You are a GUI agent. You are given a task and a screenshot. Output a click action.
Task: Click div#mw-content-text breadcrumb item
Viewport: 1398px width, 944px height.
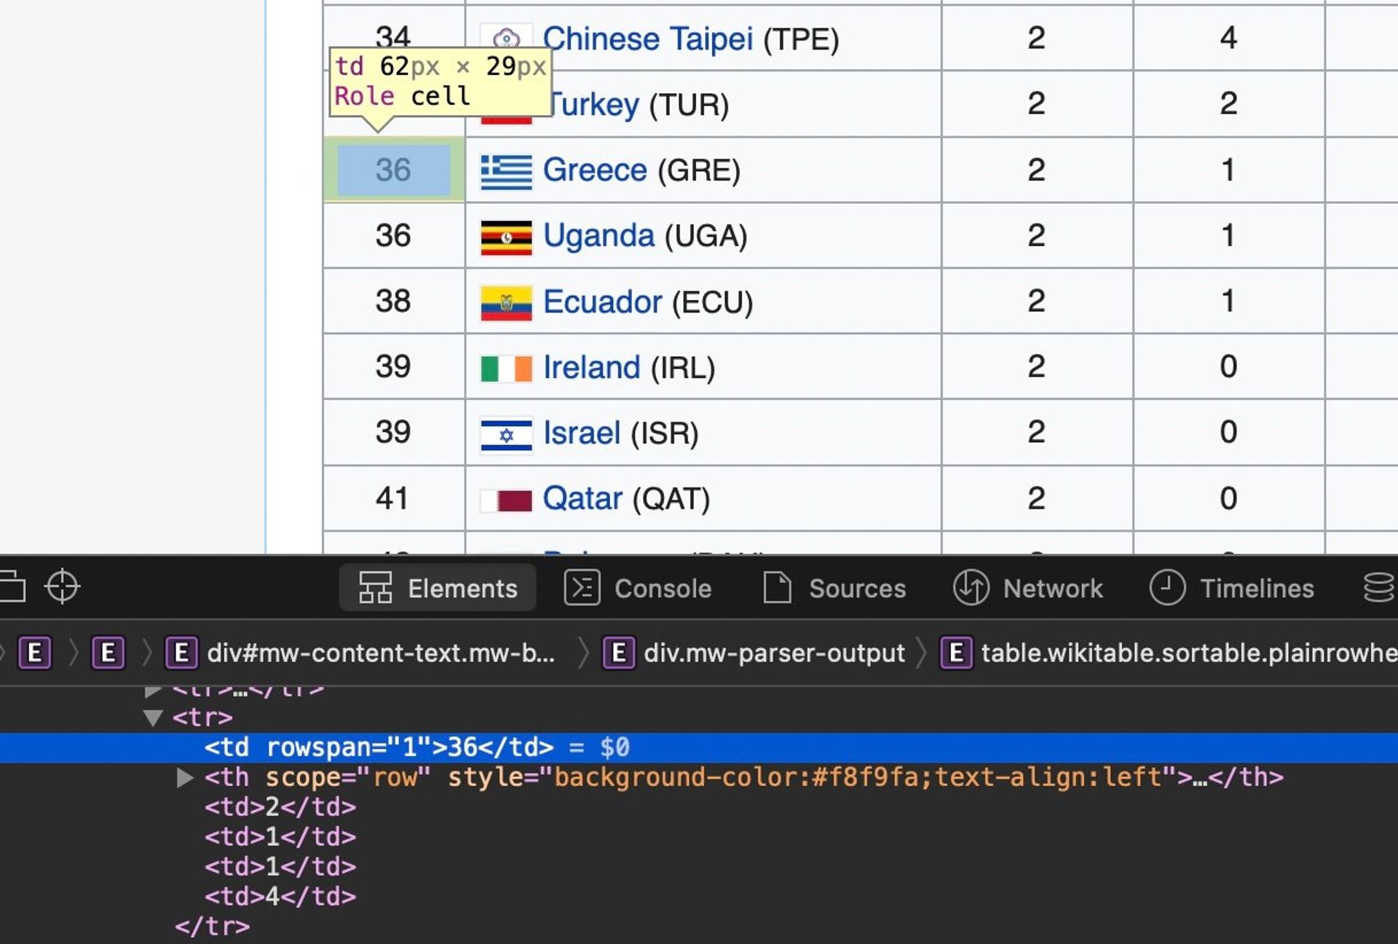click(380, 653)
